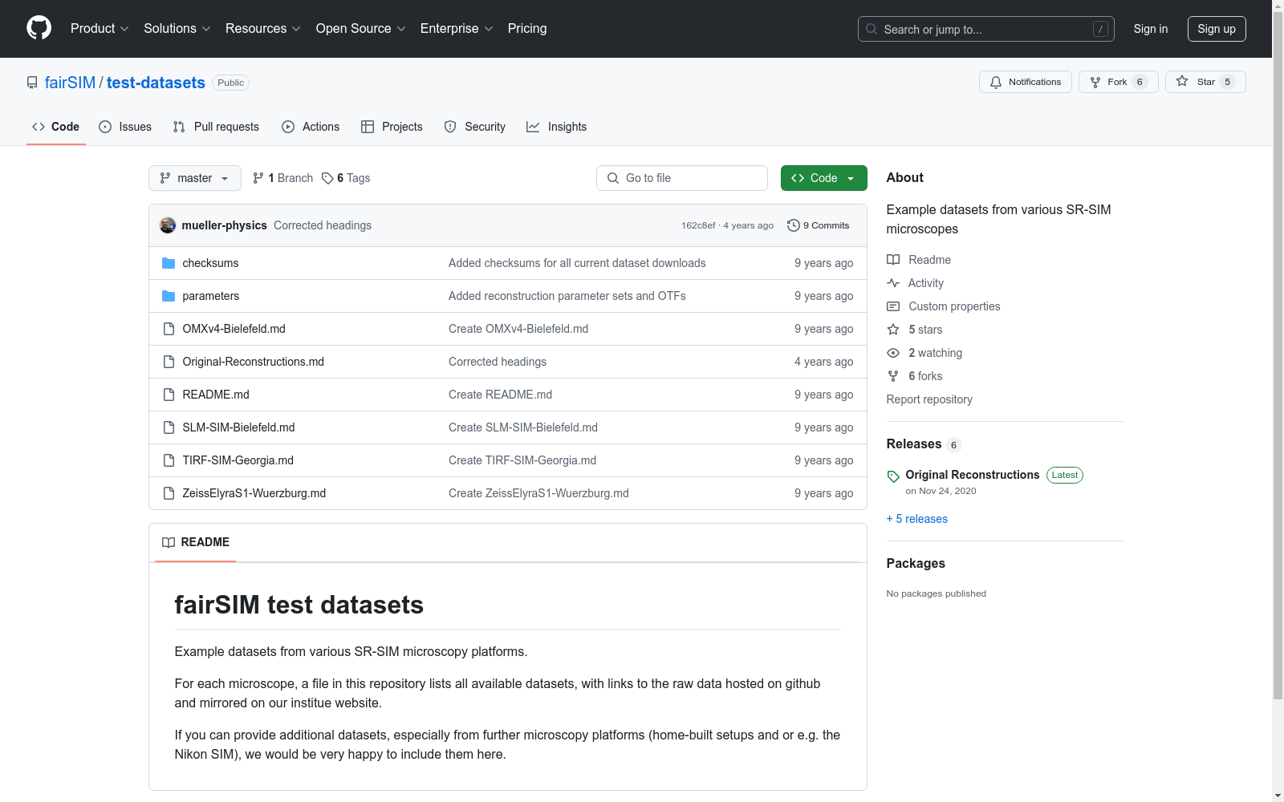
Task: Click the file icon for Original-Reconstructions.md
Action: (x=169, y=362)
